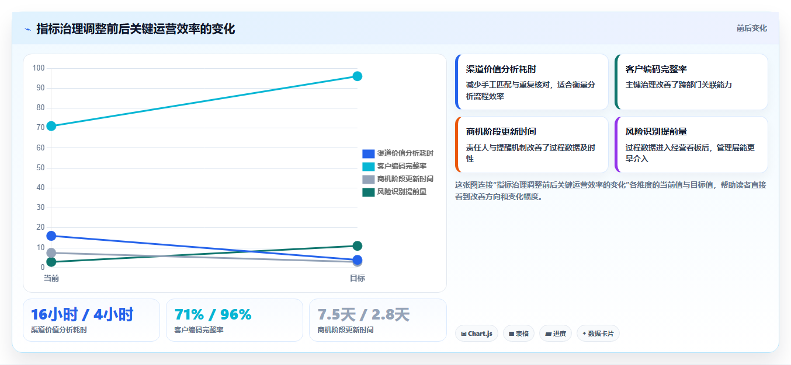Screen dimensions: 791x365
Task: Click the Chart.js tag
Action: [477, 334]
